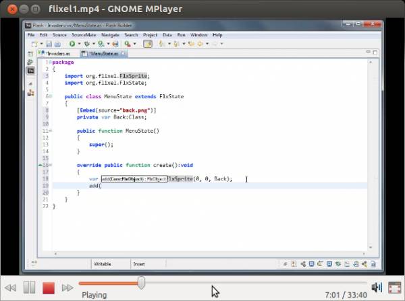Stop the video with the red button
Screen dimensions: 405x301
pos(49,288)
